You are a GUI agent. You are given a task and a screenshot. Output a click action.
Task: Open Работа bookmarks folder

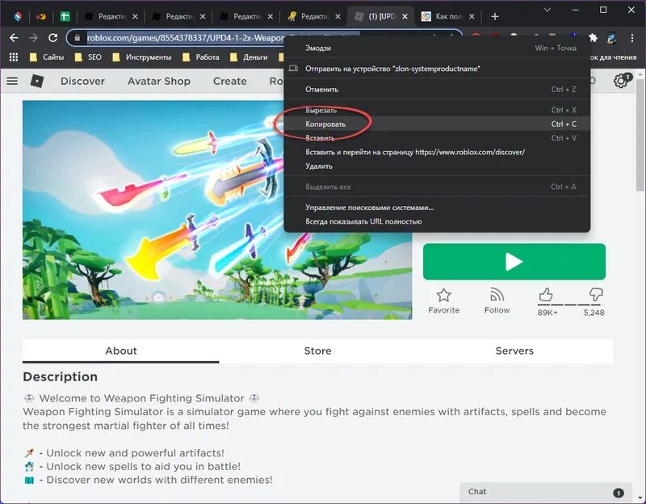(201, 57)
